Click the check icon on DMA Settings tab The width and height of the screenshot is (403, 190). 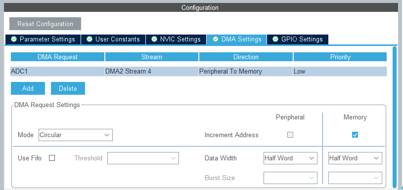point(216,39)
